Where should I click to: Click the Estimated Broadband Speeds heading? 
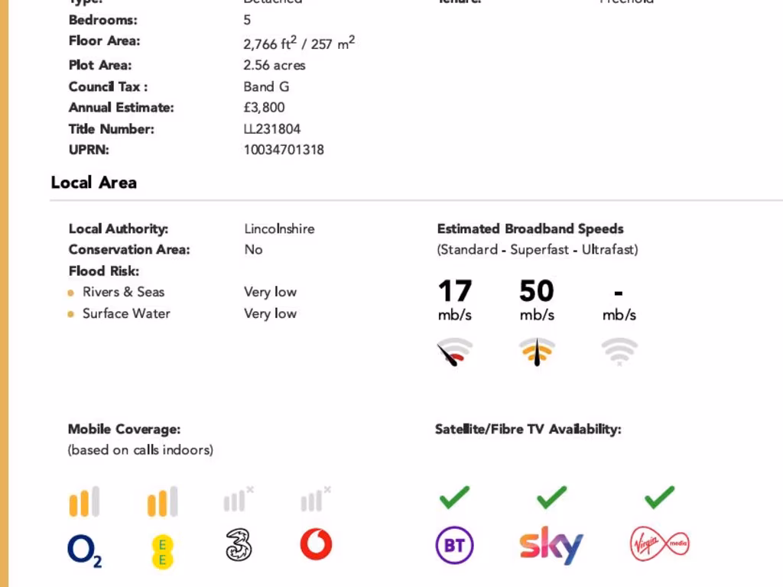pos(530,229)
